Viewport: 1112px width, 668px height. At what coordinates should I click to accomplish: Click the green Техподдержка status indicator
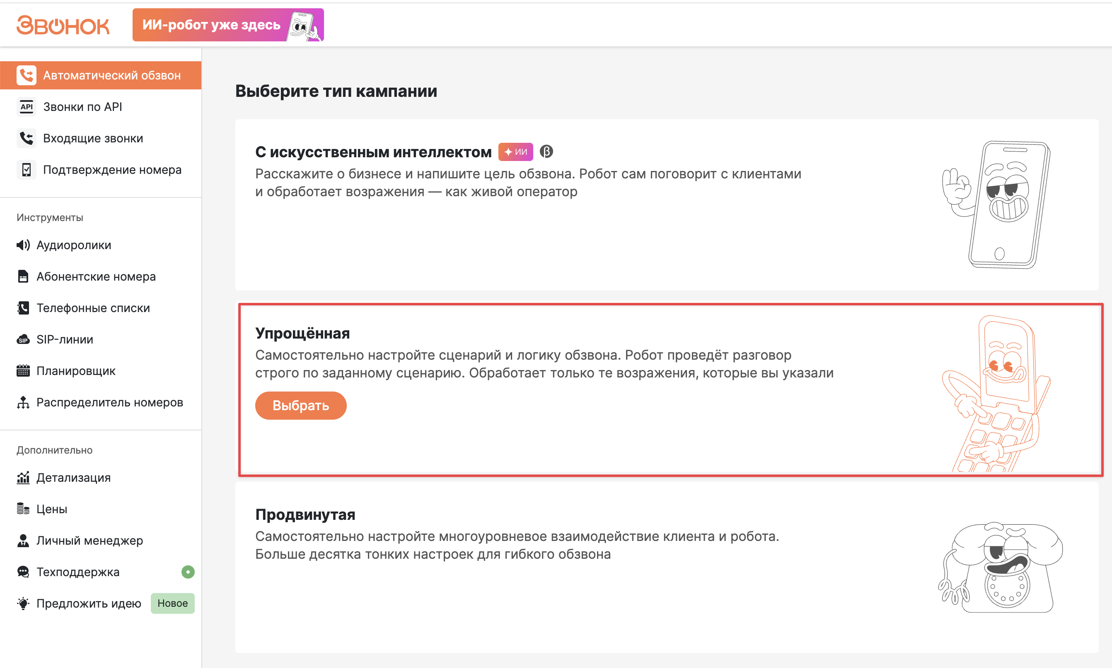[188, 572]
